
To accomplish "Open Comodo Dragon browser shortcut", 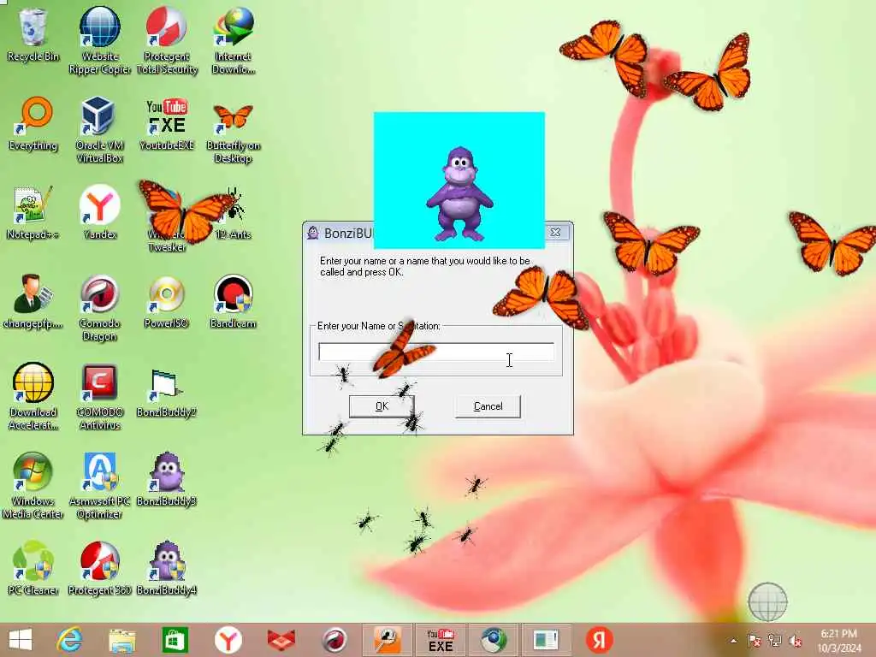I will point(99,307).
